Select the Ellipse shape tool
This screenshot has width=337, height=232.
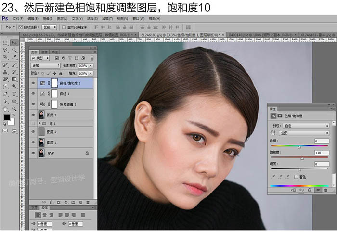pyautogui.click(x=14, y=102)
